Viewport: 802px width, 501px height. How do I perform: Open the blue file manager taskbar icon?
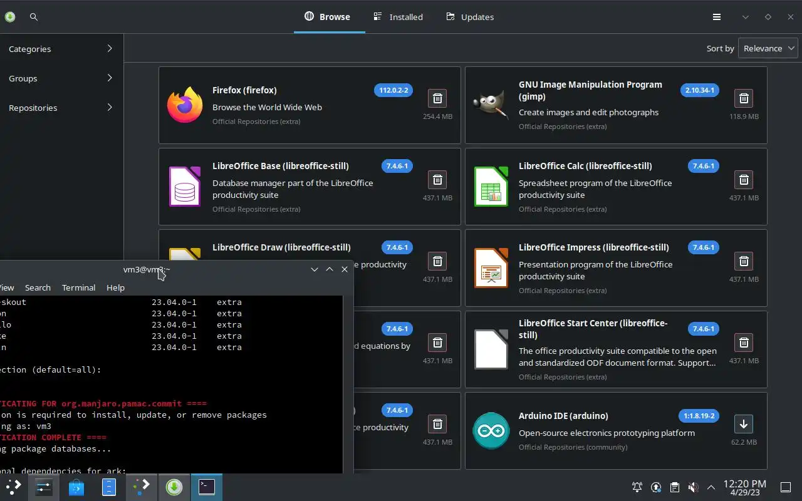tap(109, 487)
